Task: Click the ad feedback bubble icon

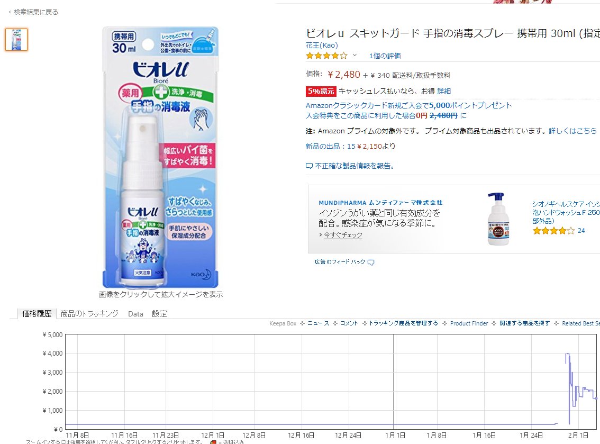Action: coord(371,262)
